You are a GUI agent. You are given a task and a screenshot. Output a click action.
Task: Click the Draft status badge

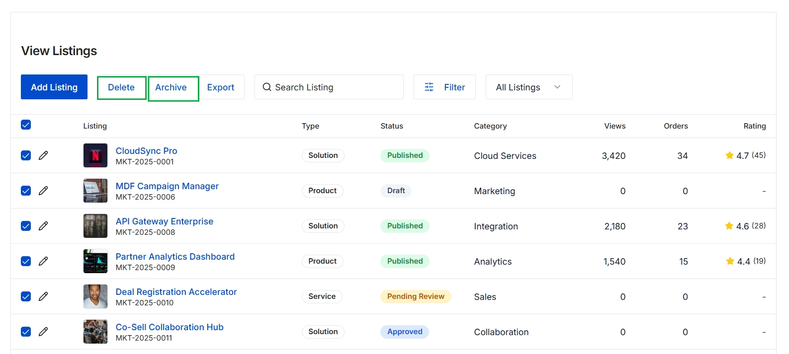point(396,191)
